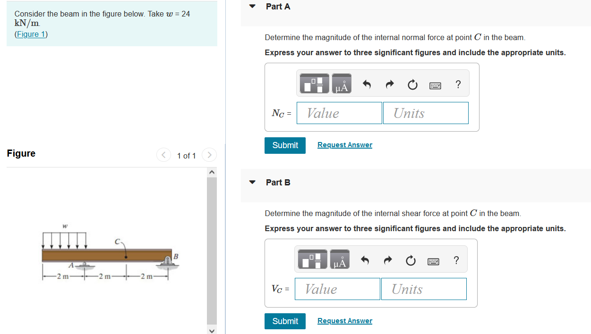The height and width of the screenshot is (334, 591).
Task: Open help question mark in Part A
Action: 458,85
